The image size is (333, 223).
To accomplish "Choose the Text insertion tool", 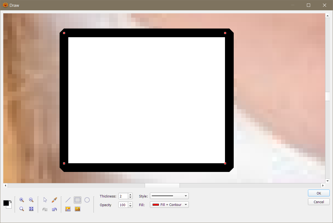I will tap(68, 209).
